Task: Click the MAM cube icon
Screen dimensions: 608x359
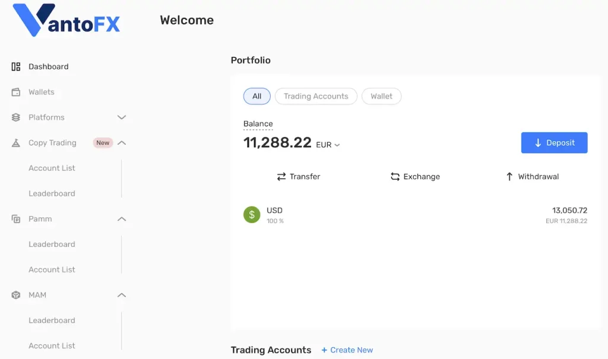Action: [x=15, y=295]
